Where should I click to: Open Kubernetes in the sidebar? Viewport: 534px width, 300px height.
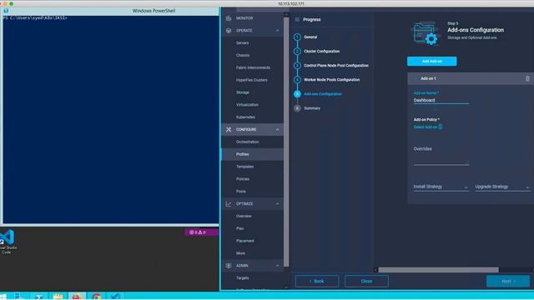click(245, 117)
